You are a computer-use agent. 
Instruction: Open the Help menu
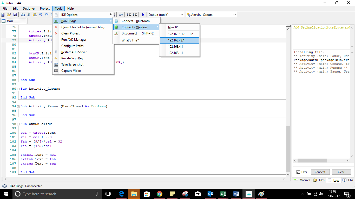pyautogui.click(x=70, y=9)
